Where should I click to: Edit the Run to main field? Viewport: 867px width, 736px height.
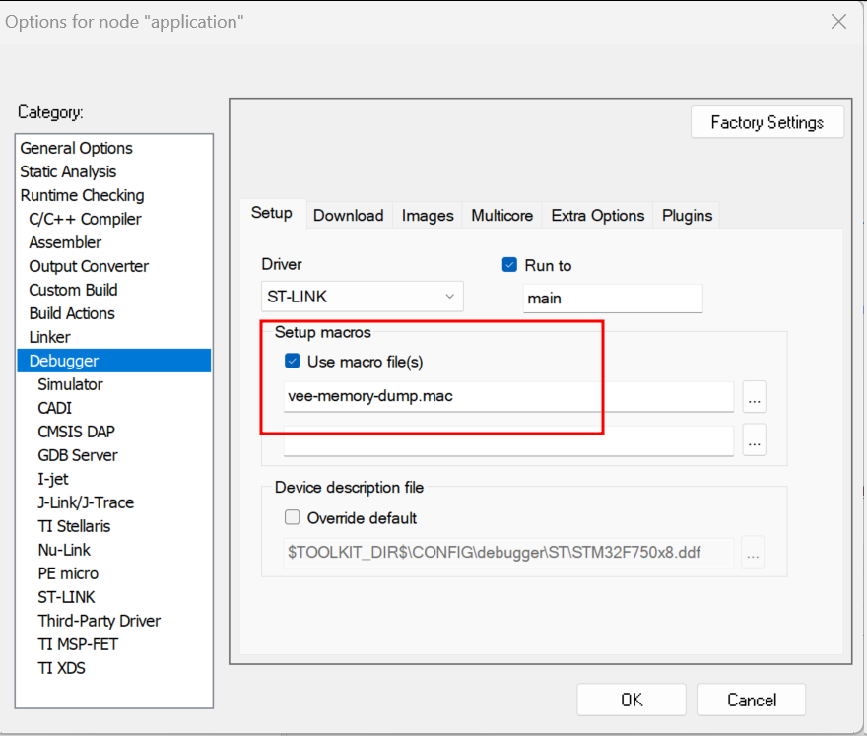click(612, 299)
